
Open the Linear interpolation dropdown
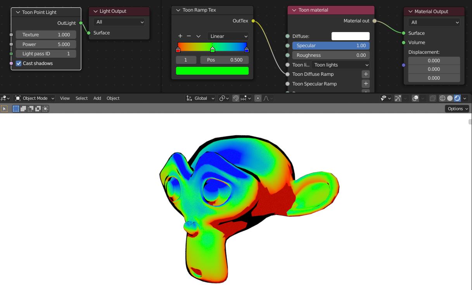(x=228, y=36)
